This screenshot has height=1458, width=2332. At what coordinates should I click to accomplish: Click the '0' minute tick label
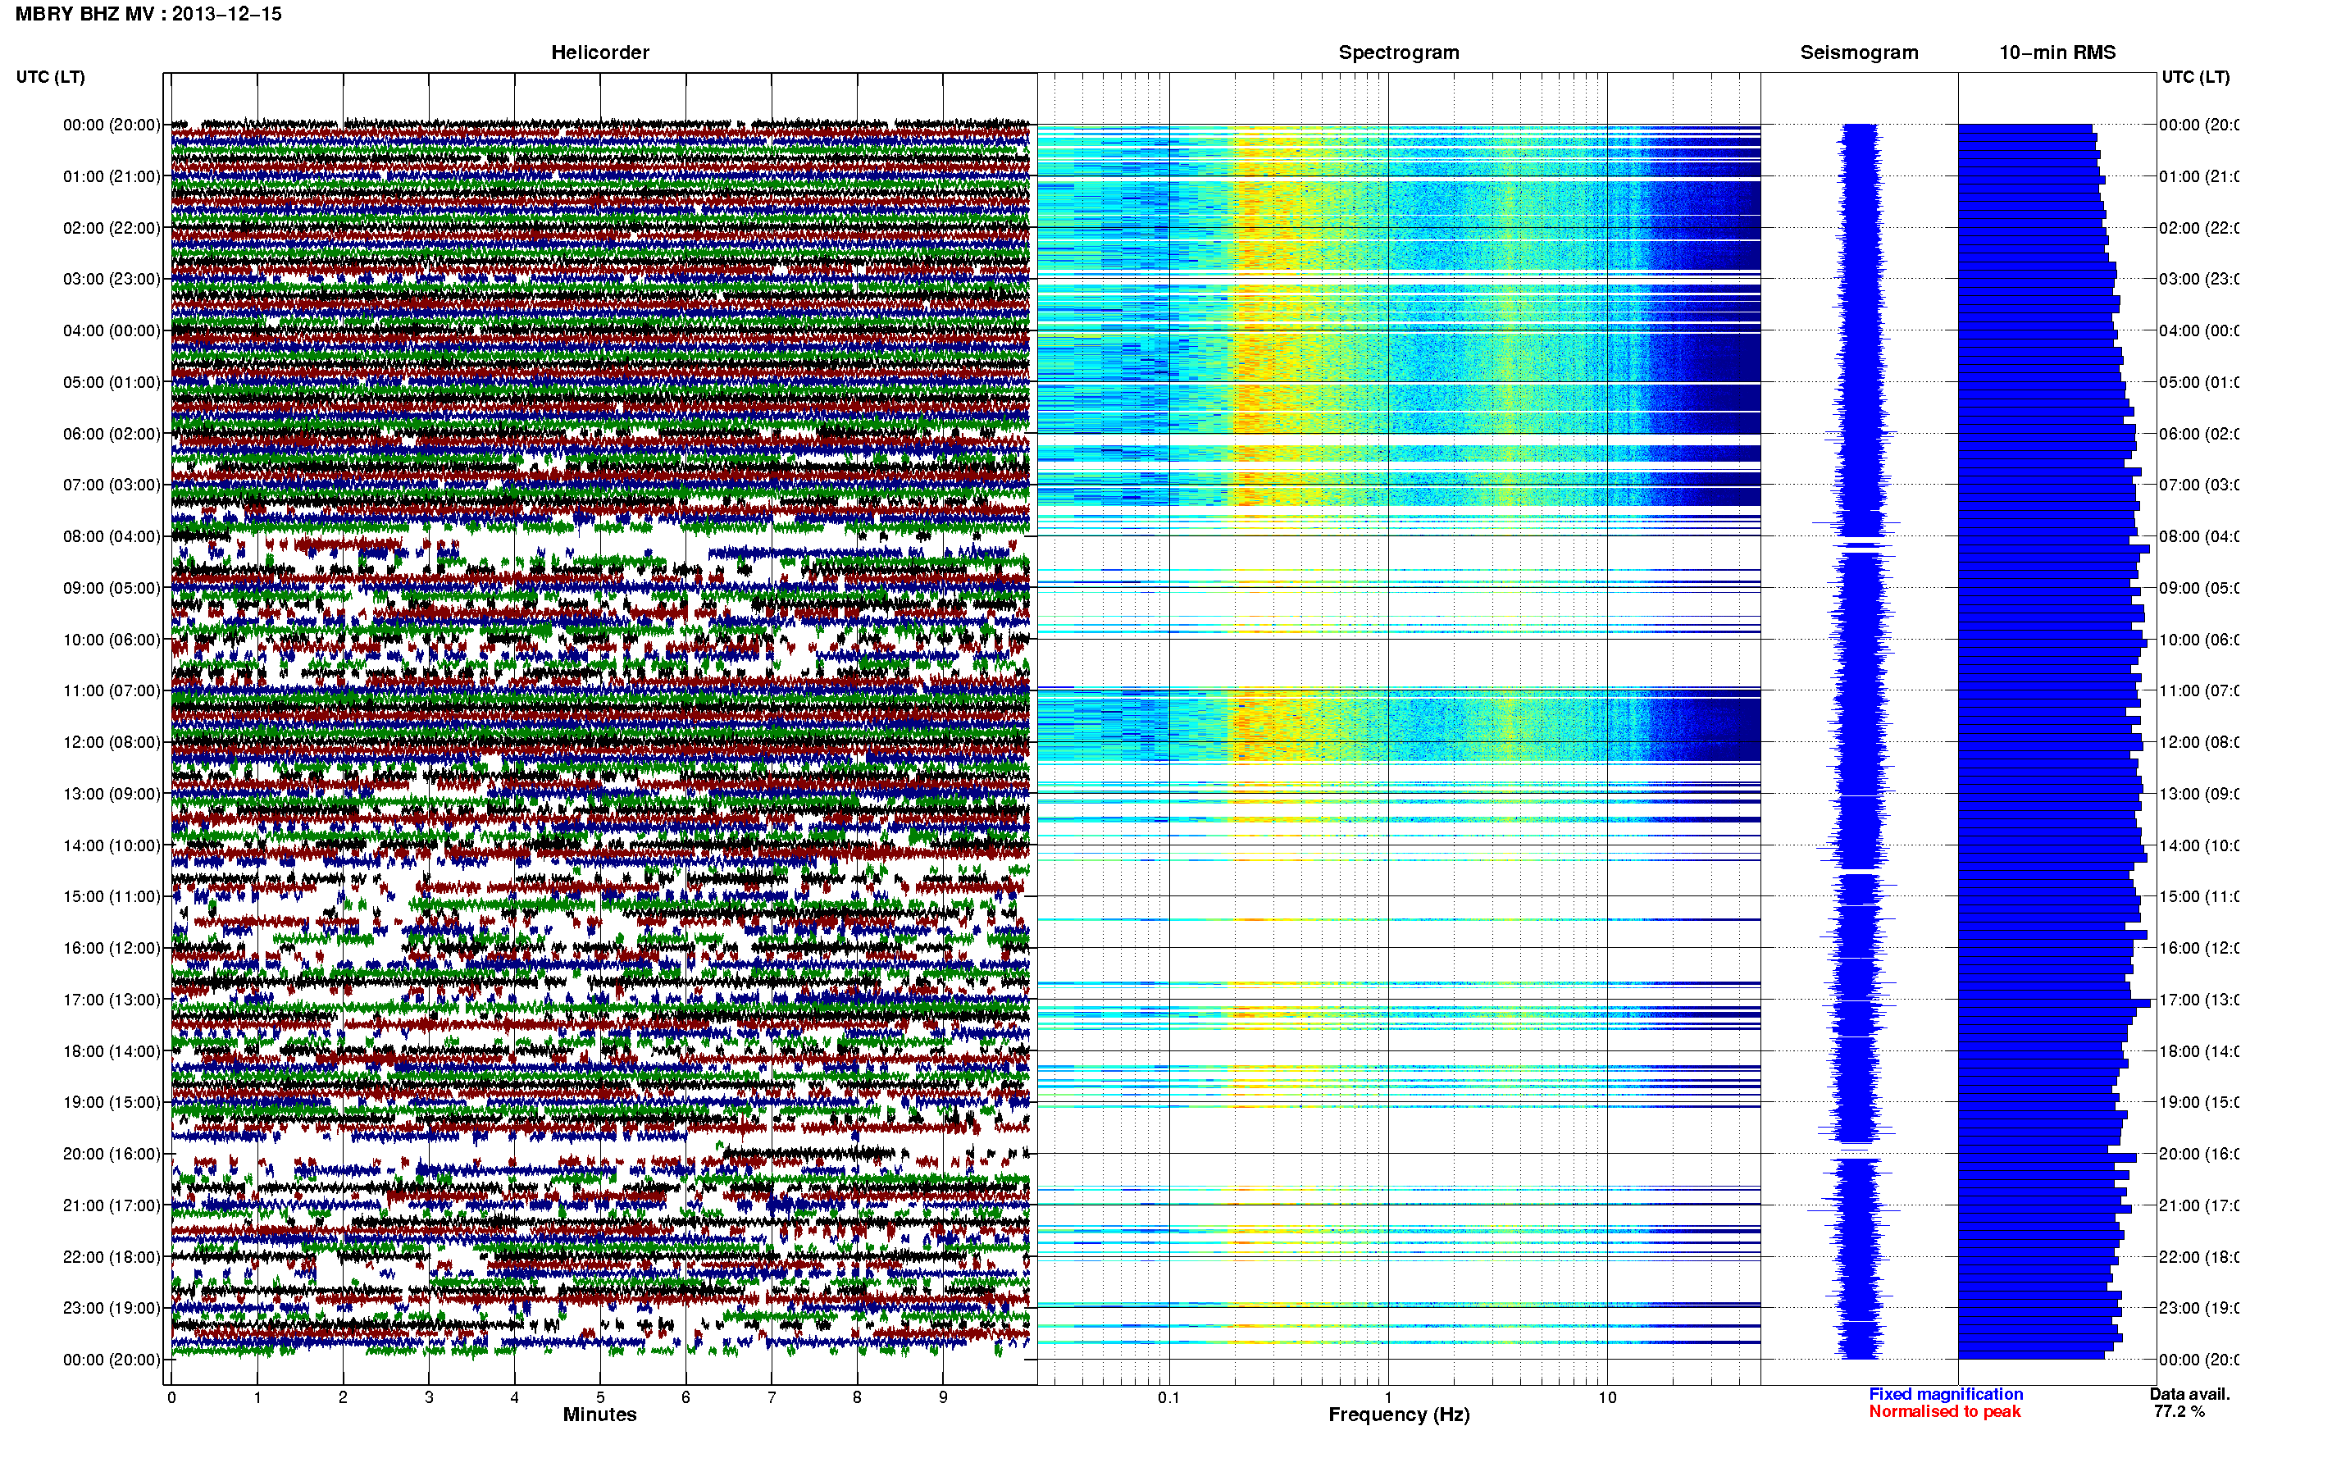171,1397
